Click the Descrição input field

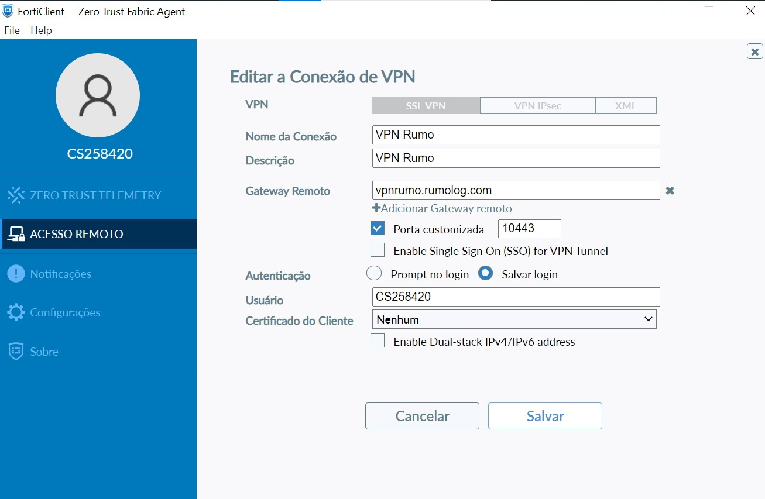tap(516, 158)
